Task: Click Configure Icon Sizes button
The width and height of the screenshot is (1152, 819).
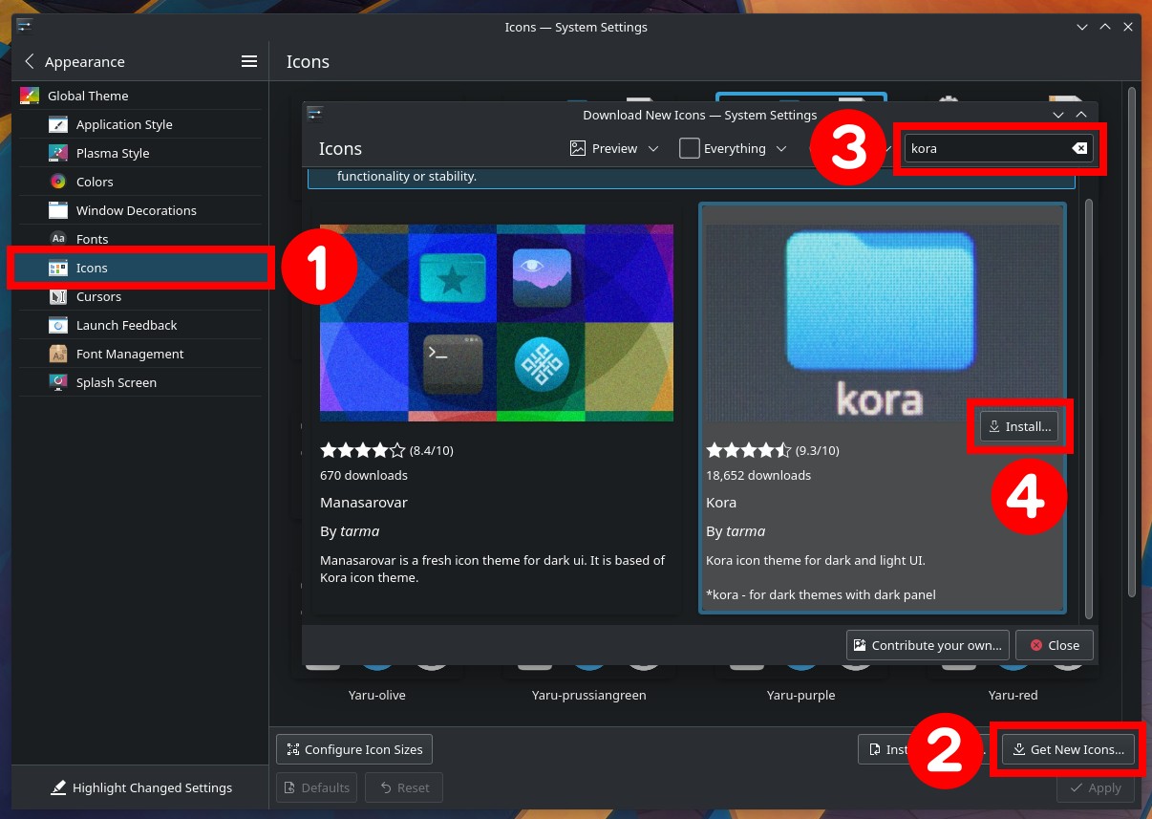Action: point(354,749)
